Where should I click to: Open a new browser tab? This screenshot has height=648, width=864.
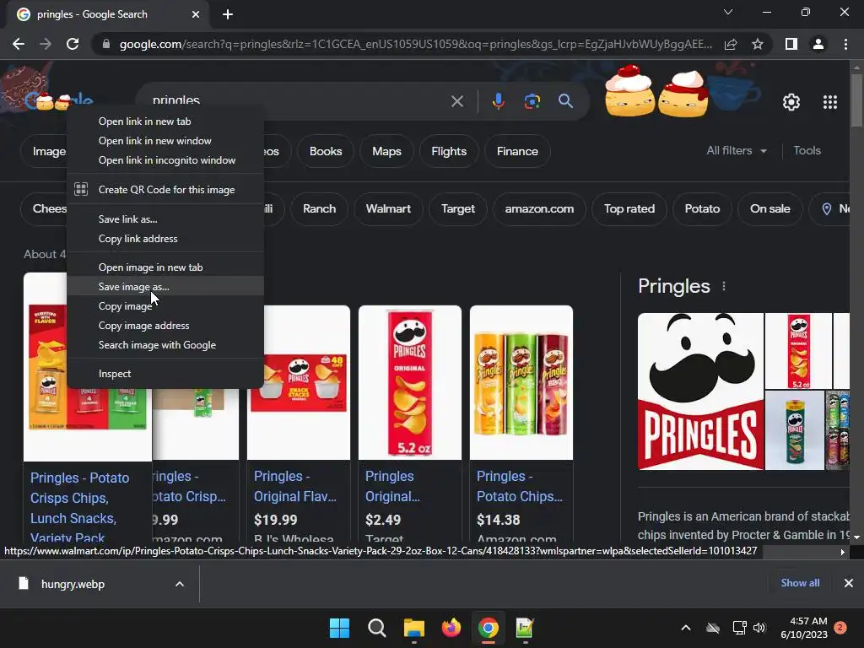[228, 14]
